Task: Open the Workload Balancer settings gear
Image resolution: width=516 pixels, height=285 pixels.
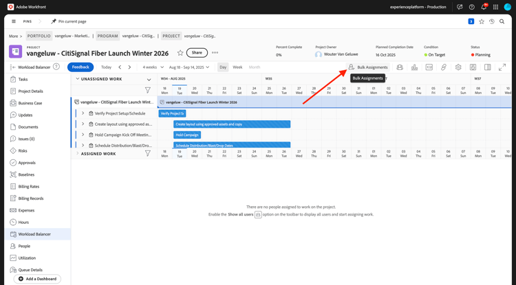Action: [x=458, y=67]
